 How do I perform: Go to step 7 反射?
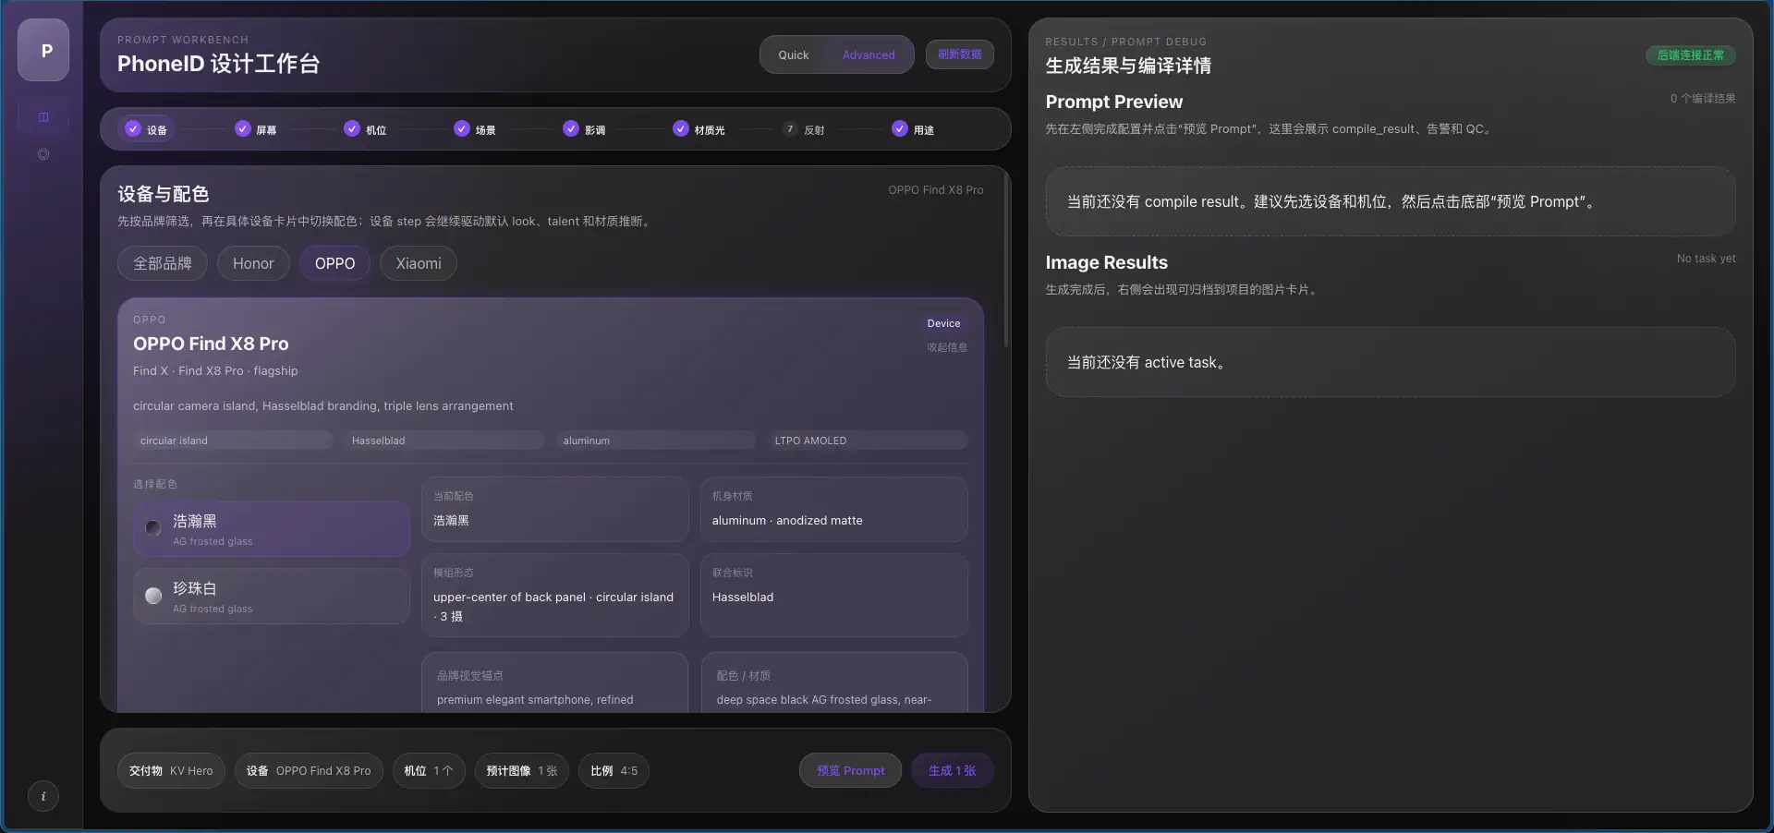coord(803,129)
